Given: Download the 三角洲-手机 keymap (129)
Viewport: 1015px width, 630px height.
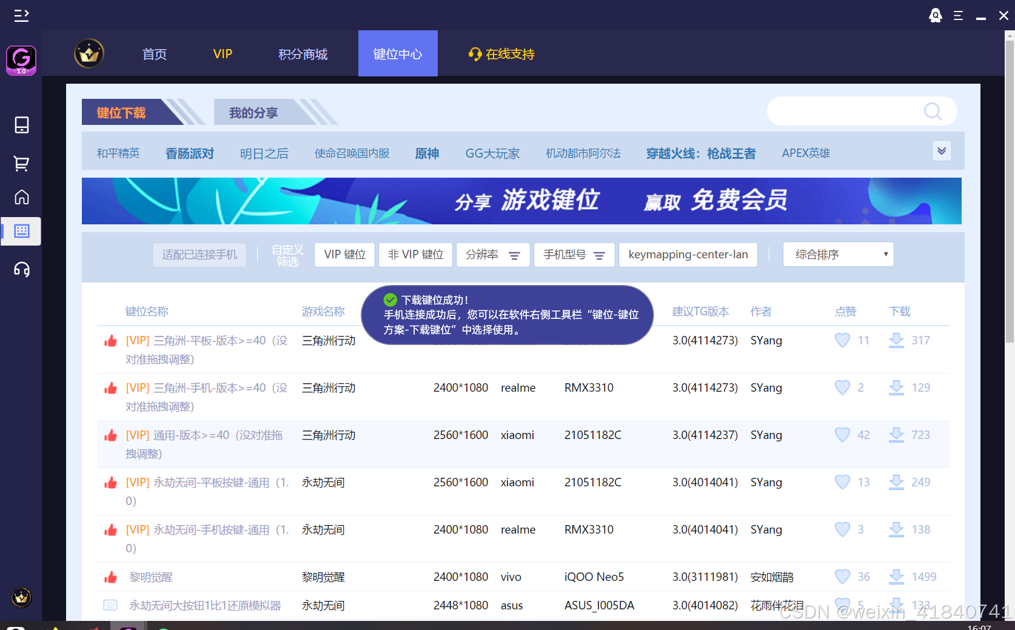Looking at the screenshot, I should pyautogui.click(x=896, y=387).
